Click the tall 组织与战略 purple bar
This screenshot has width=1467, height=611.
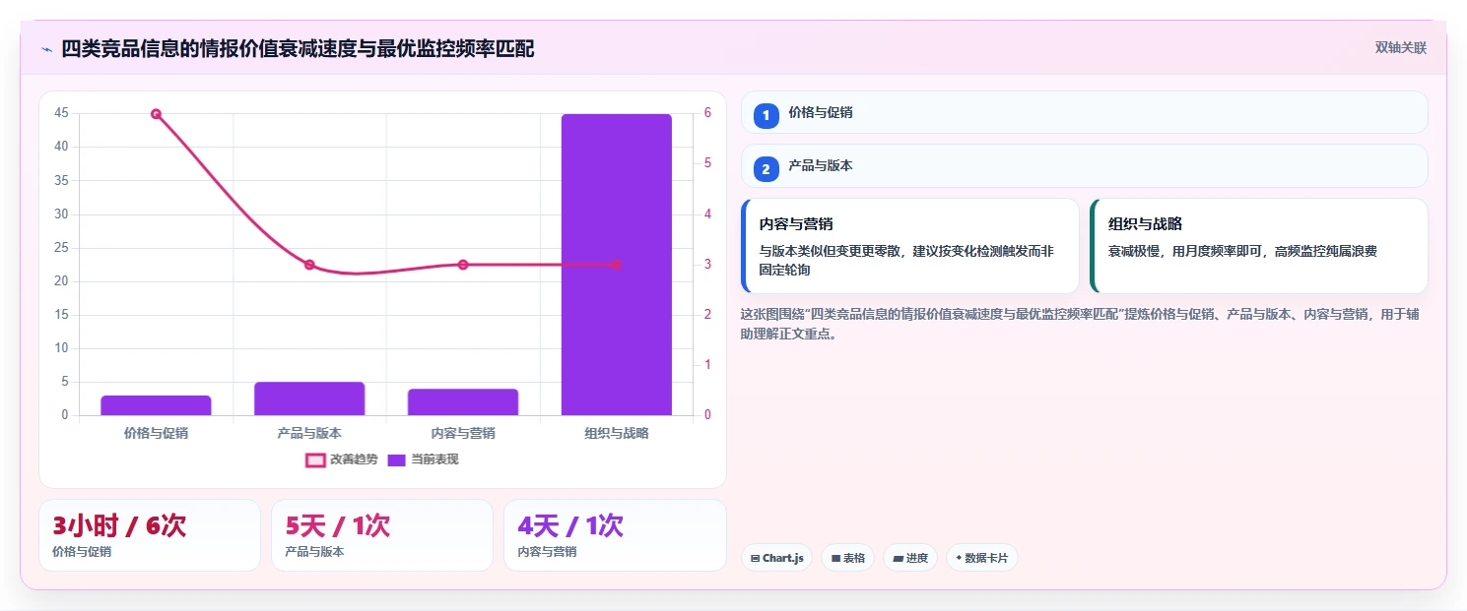[617, 265]
